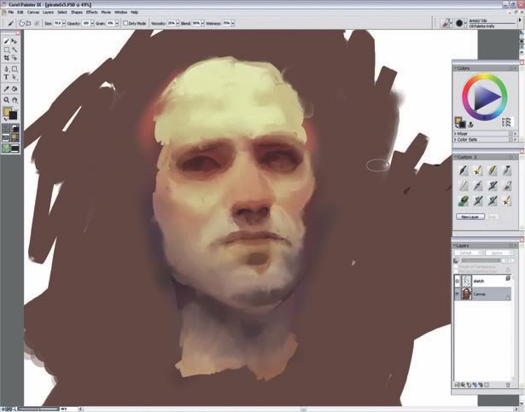Click the saturation value triangle

point(484,97)
